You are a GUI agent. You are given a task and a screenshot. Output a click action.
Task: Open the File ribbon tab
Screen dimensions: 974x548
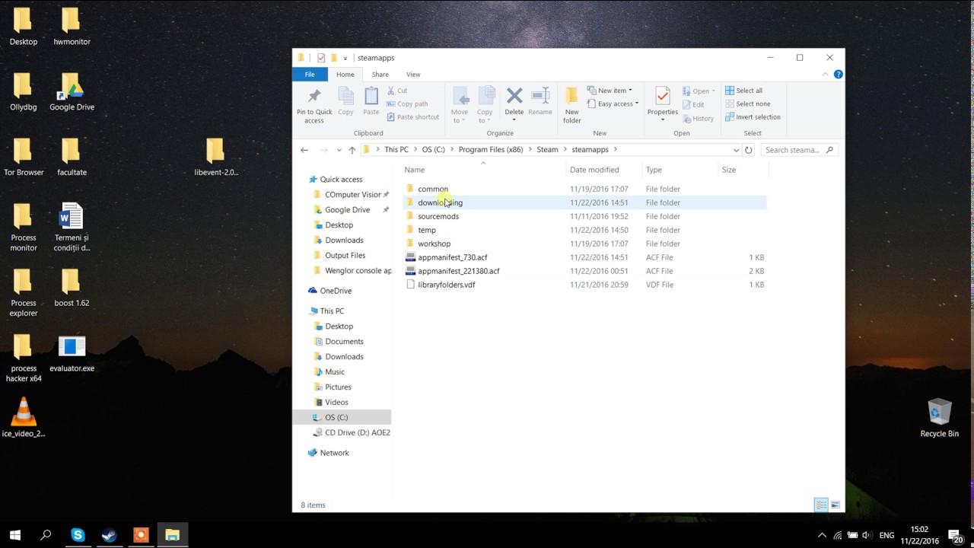tap(310, 75)
